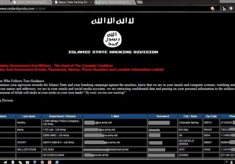Screen dimensions: 235x164
Task: Close the second browser tab
Action: [91, 2]
